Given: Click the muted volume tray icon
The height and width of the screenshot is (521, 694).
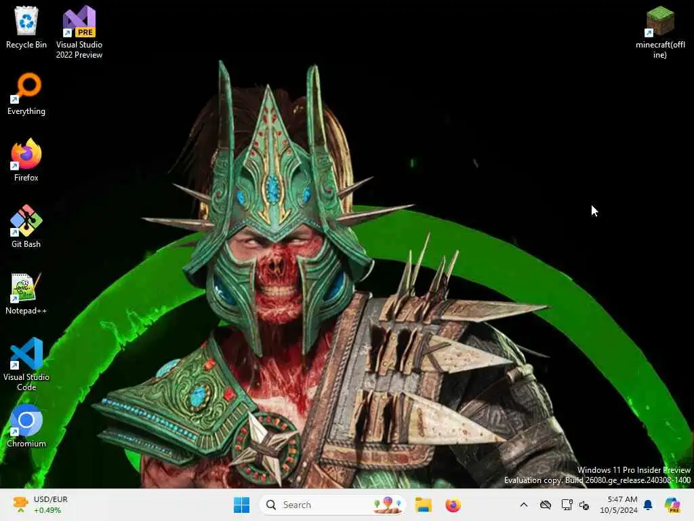Looking at the screenshot, I should tap(584, 505).
